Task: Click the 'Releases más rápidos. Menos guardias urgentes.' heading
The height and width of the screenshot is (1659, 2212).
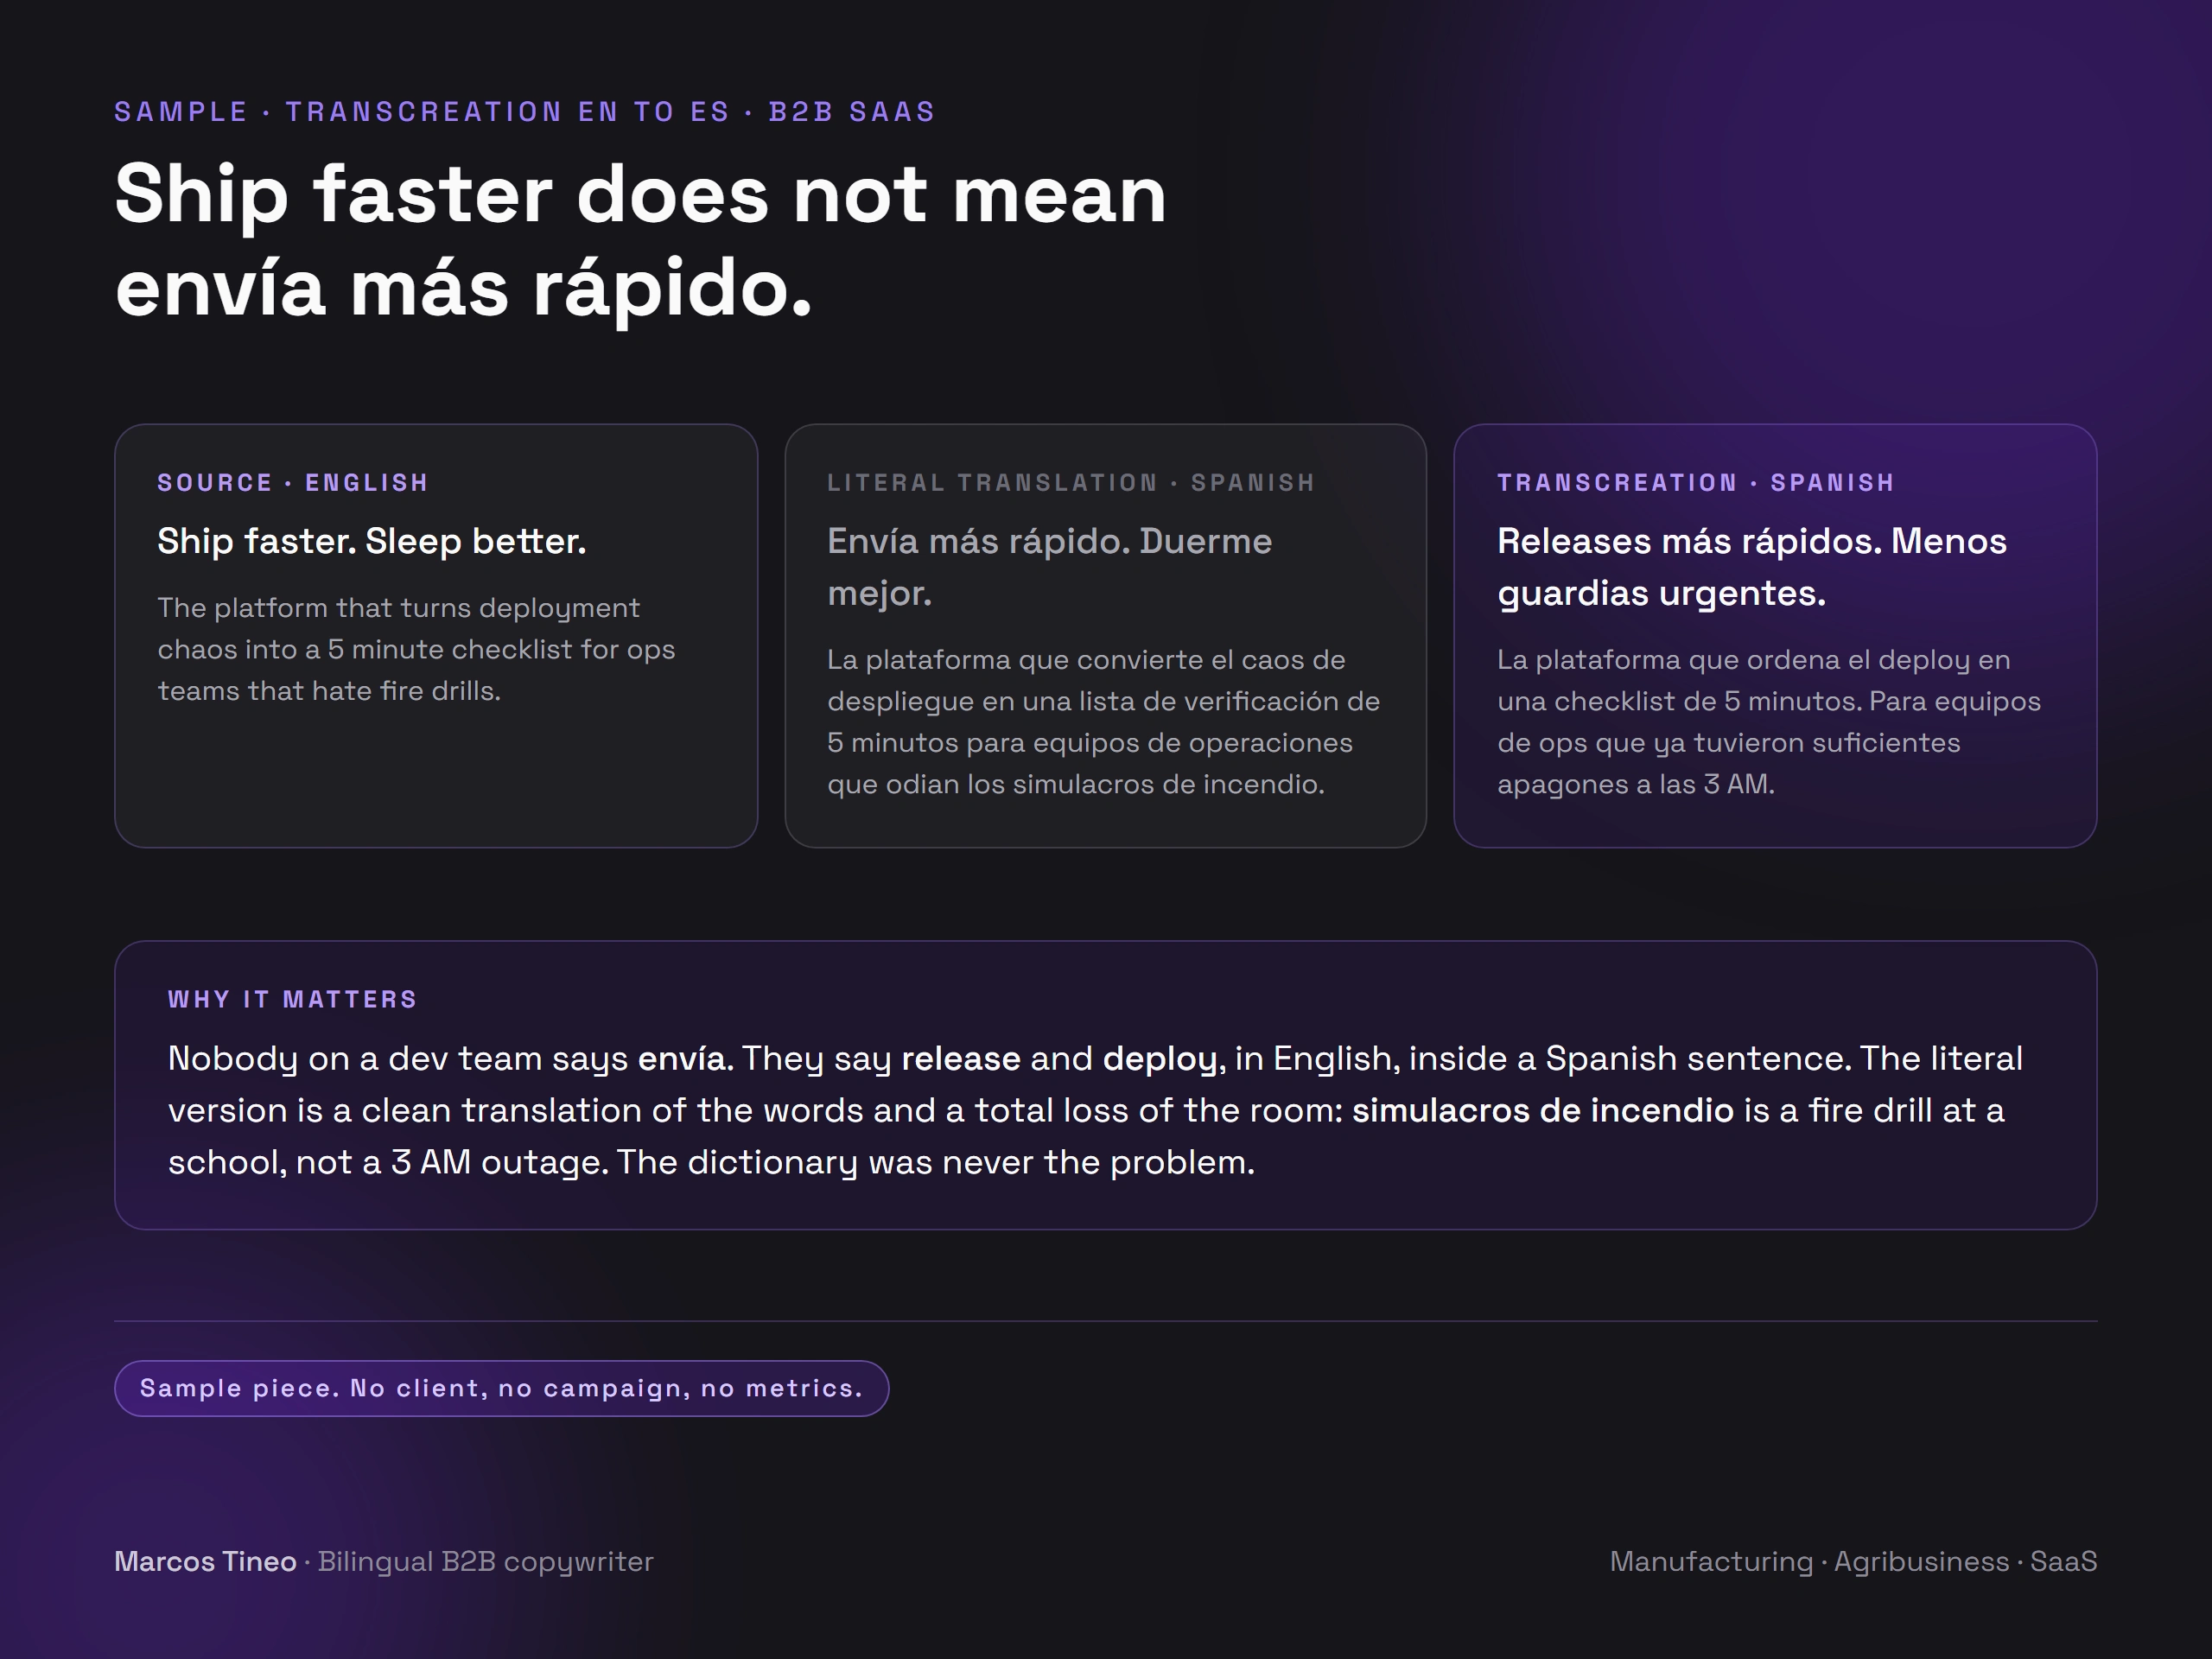Action: tap(1752, 567)
